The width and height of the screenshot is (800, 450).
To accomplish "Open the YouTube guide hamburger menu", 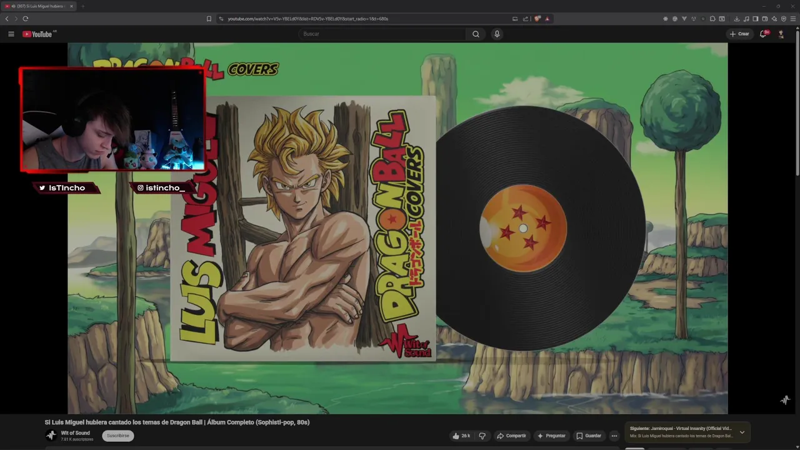I will click(x=11, y=34).
